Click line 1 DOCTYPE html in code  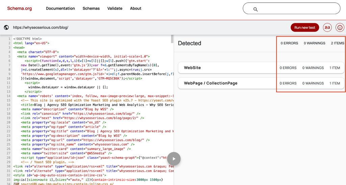point(28,39)
